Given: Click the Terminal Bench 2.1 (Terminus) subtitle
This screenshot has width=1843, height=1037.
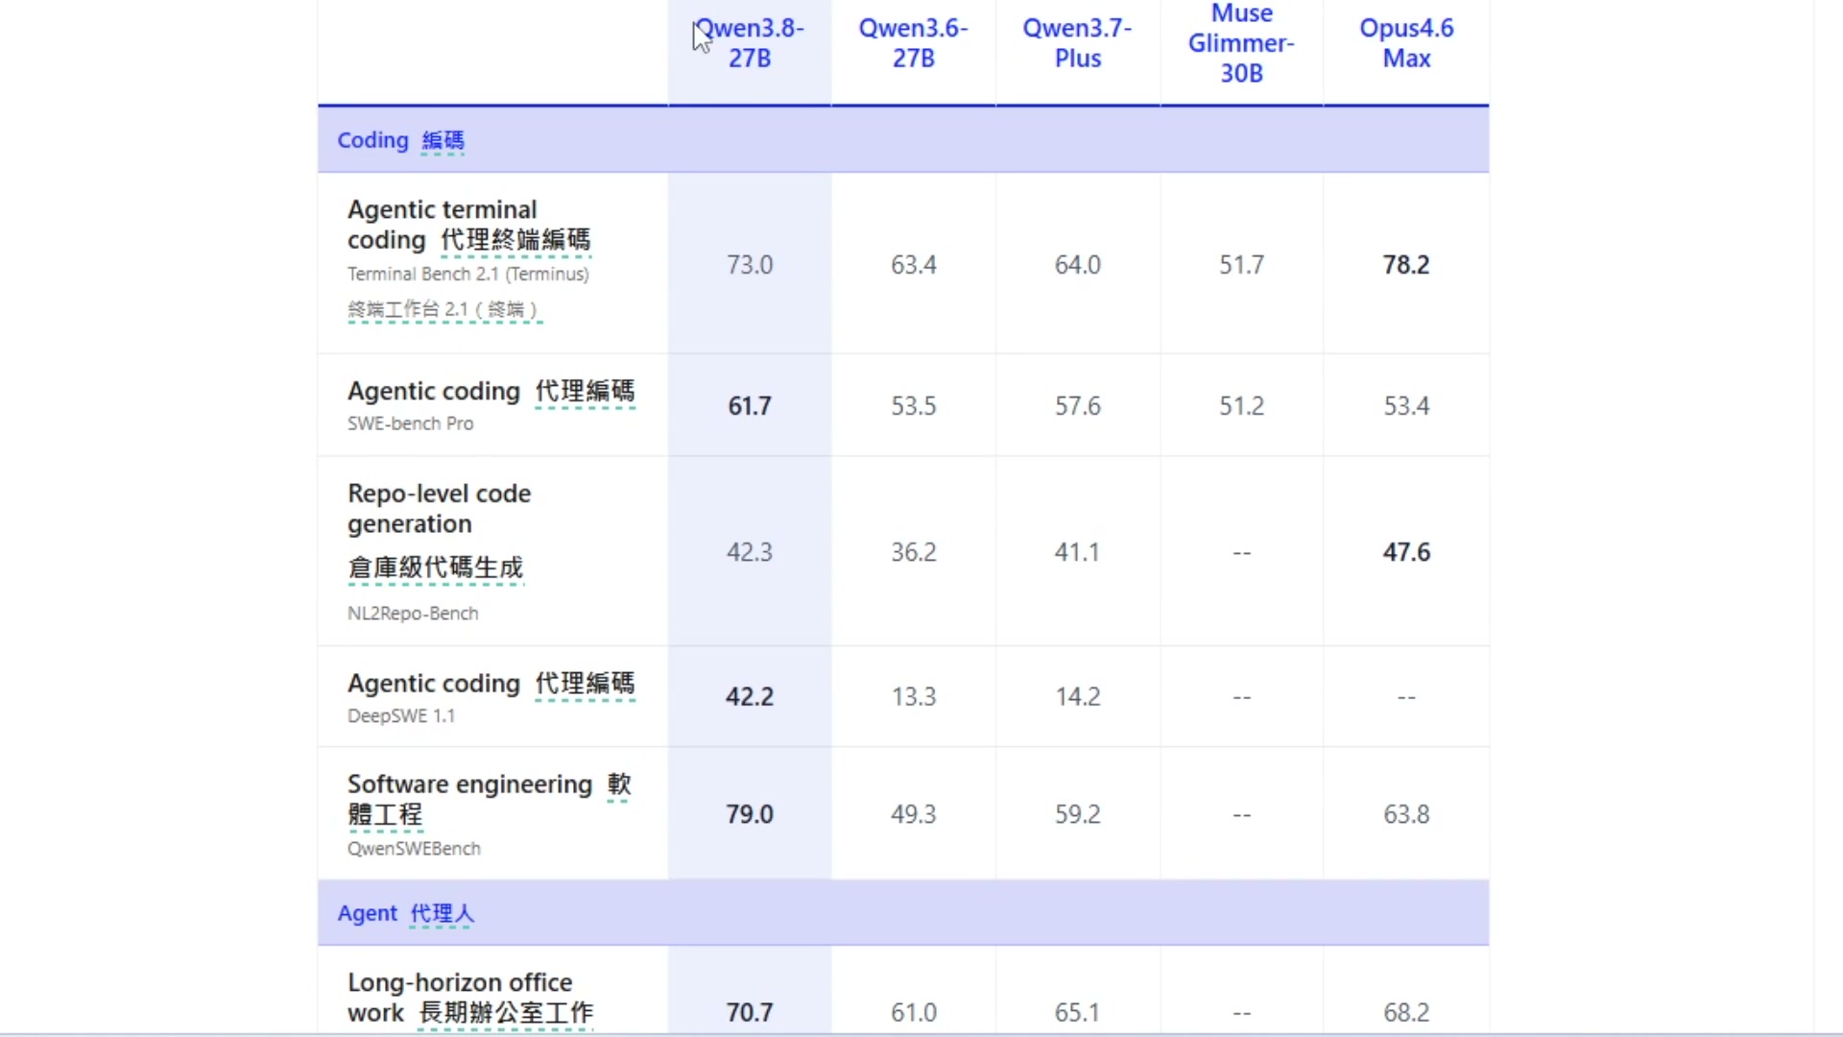Looking at the screenshot, I should (x=468, y=274).
